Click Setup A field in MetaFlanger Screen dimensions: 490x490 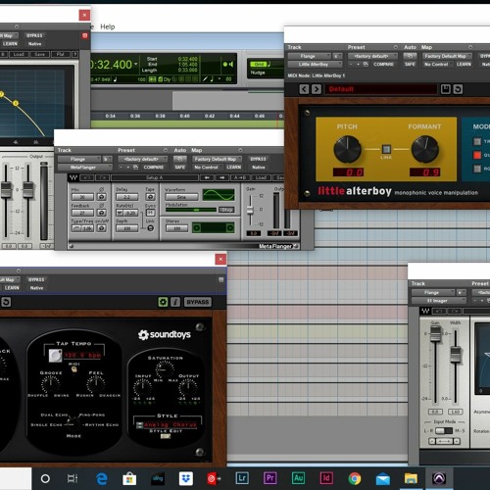tap(155, 177)
